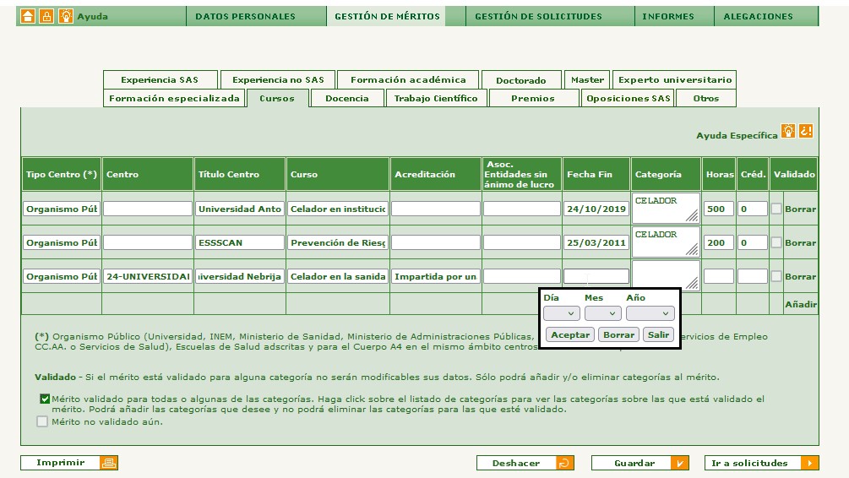Open the DATOS PERSONALES menu
The image size is (849, 478).
[x=245, y=16]
